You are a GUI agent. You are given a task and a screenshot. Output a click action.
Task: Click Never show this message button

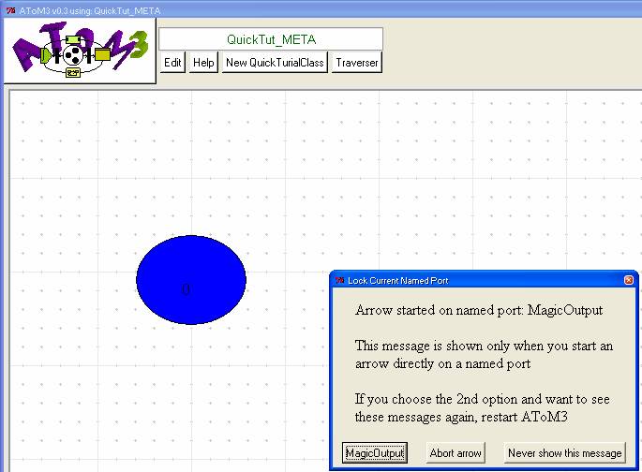tap(564, 452)
